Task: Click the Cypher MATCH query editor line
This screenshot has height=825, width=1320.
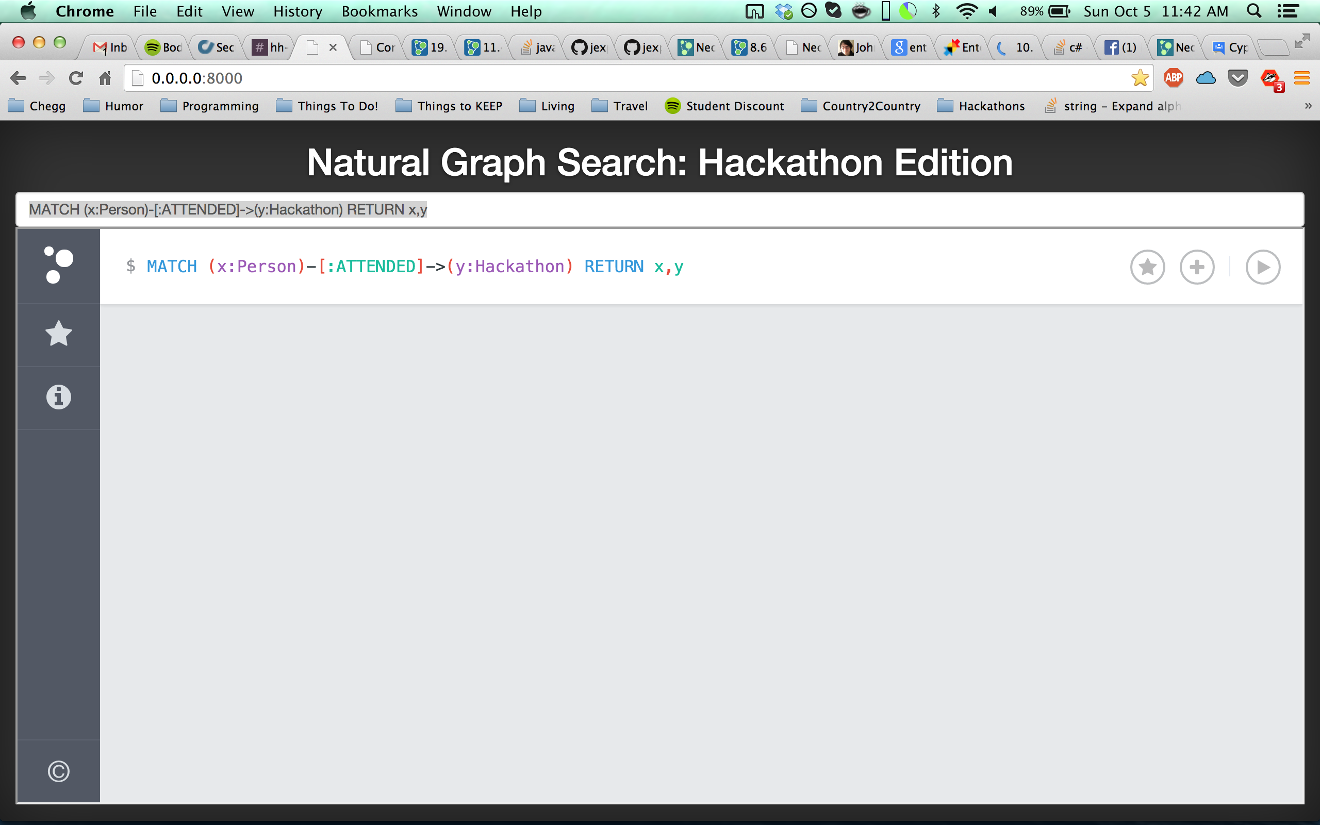Action: [415, 267]
